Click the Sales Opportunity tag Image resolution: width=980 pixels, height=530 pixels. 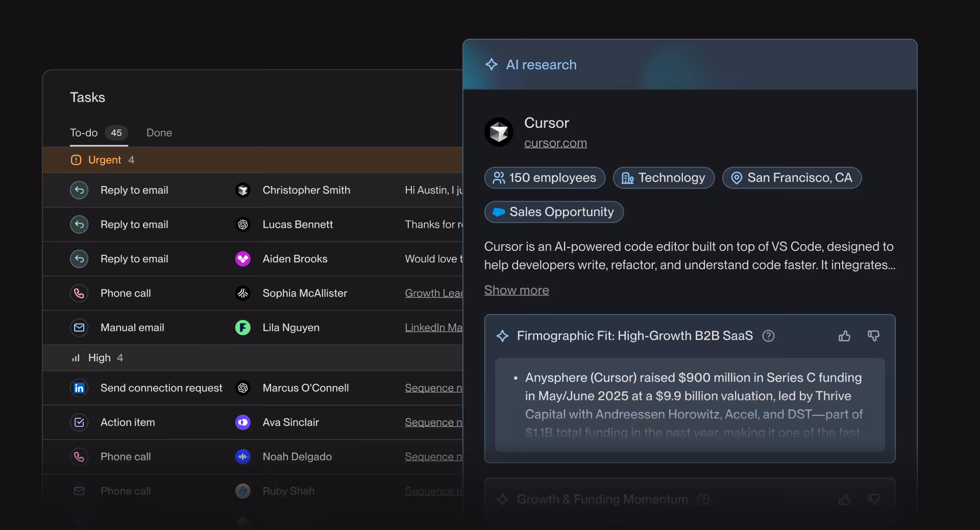554,212
